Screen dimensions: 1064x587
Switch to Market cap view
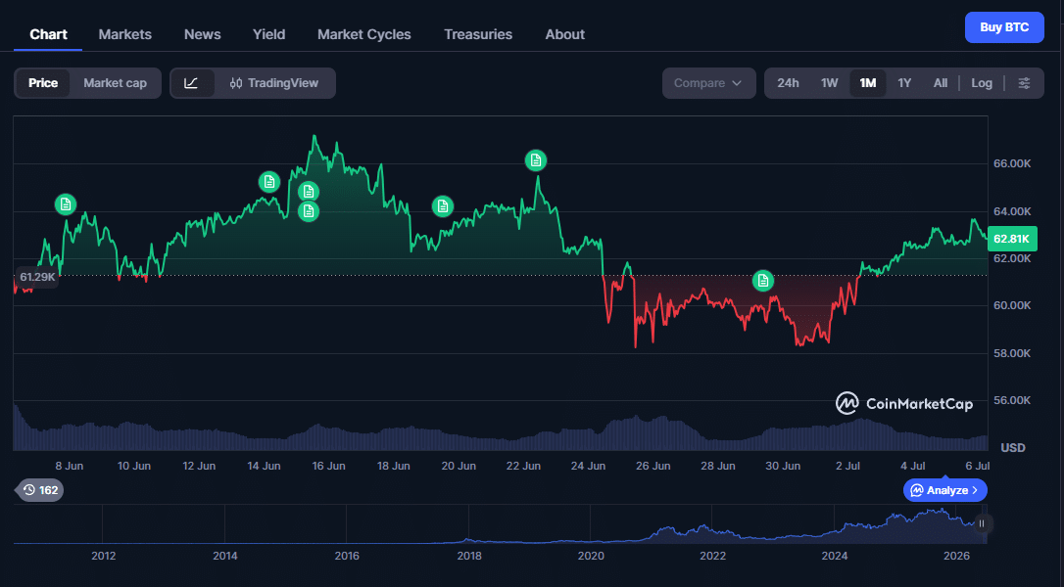pos(115,83)
